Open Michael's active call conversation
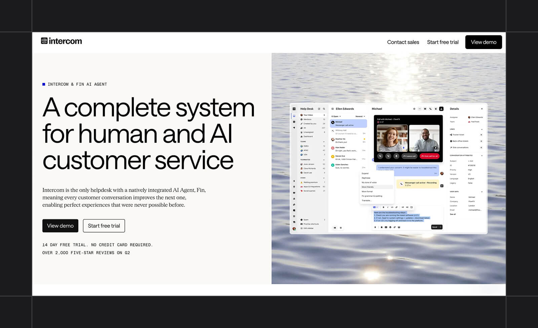Image resolution: width=538 pixels, height=328 pixels. click(x=348, y=123)
